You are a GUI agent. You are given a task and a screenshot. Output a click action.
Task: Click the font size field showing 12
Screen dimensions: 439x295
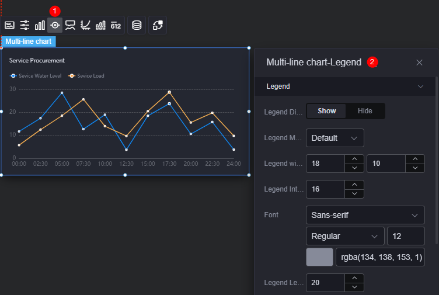click(x=406, y=236)
